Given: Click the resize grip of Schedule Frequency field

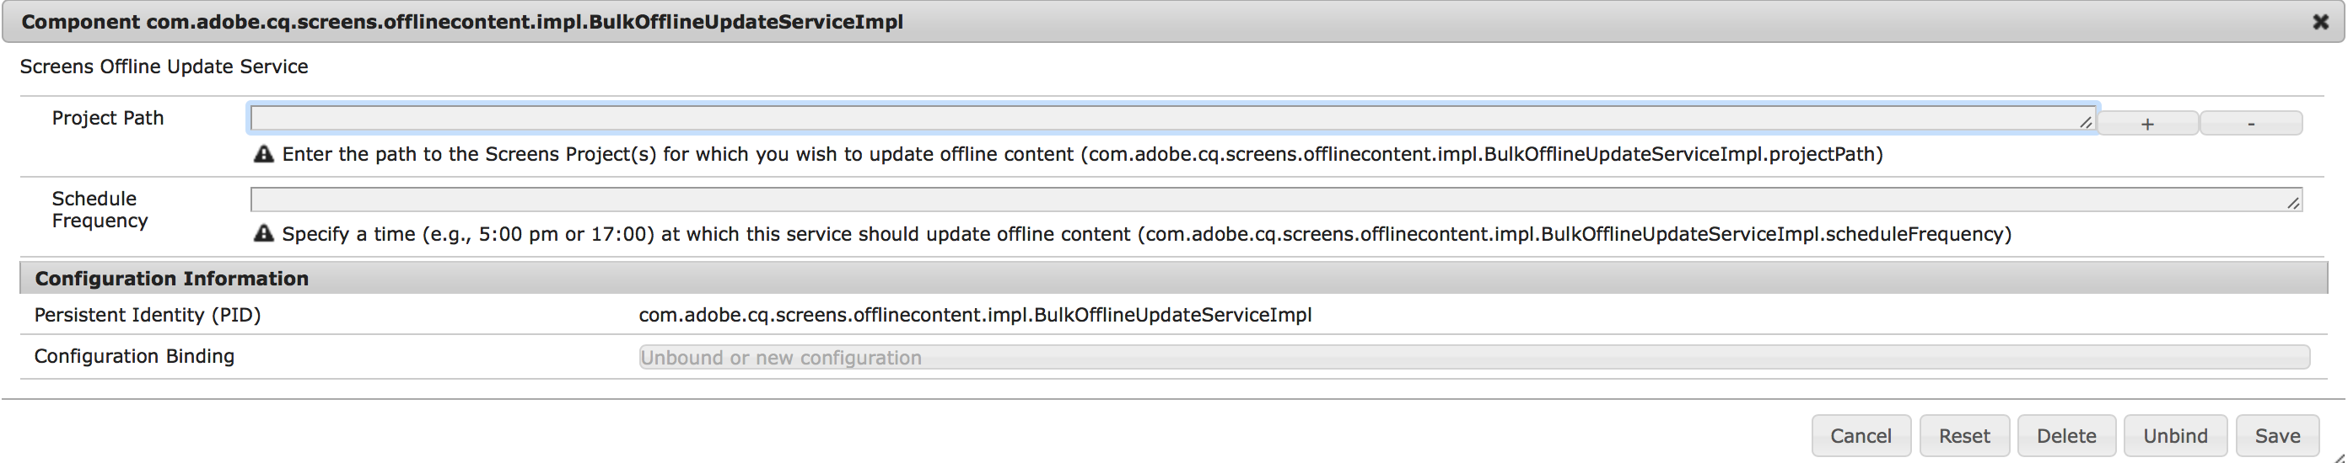Looking at the screenshot, I should coord(2292,203).
